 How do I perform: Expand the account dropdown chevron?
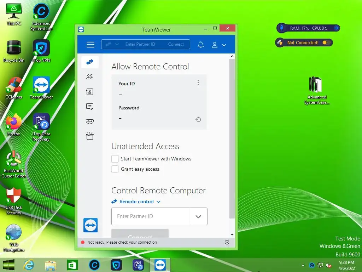pyautogui.click(x=224, y=45)
